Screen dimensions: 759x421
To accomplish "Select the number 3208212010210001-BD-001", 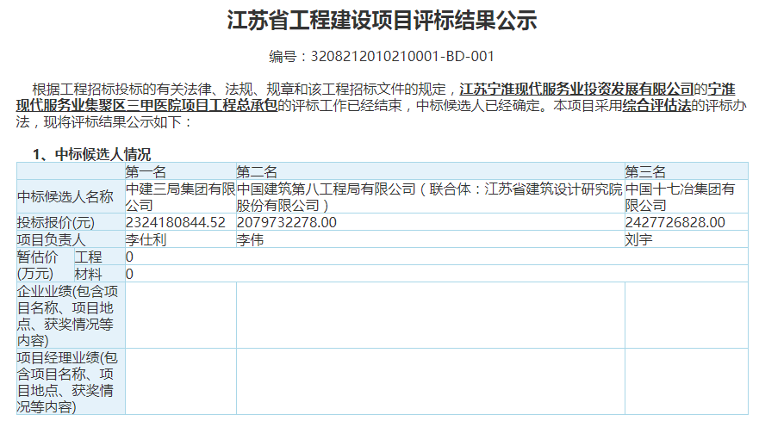I will 402,57.
